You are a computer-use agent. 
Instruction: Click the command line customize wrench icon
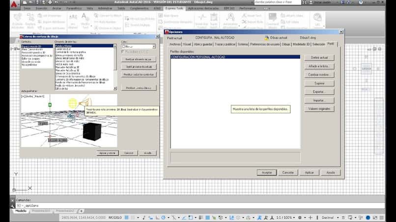(x=12, y=206)
